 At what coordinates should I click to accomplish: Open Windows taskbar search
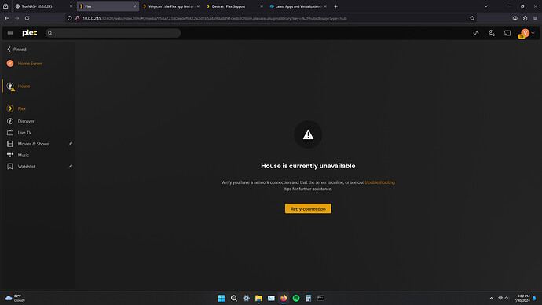coord(233,298)
